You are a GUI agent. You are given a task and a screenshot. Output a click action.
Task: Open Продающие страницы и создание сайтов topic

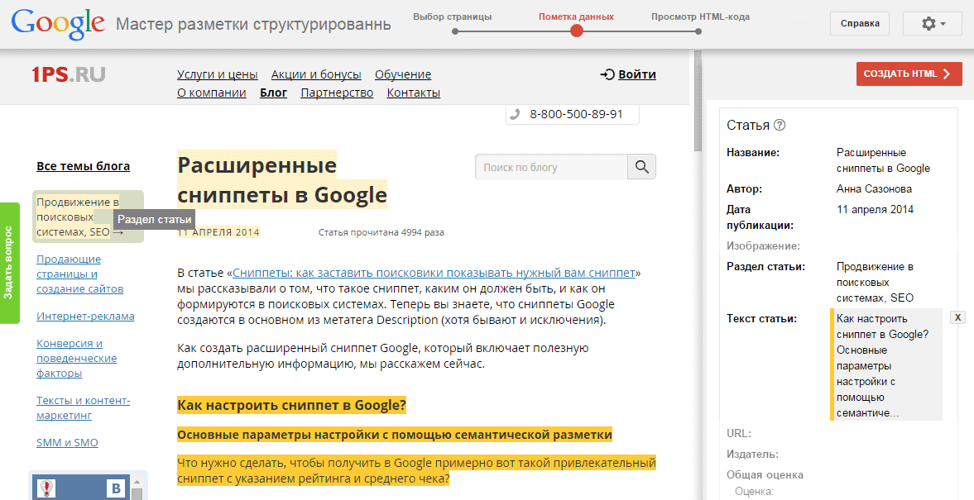coord(80,274)
